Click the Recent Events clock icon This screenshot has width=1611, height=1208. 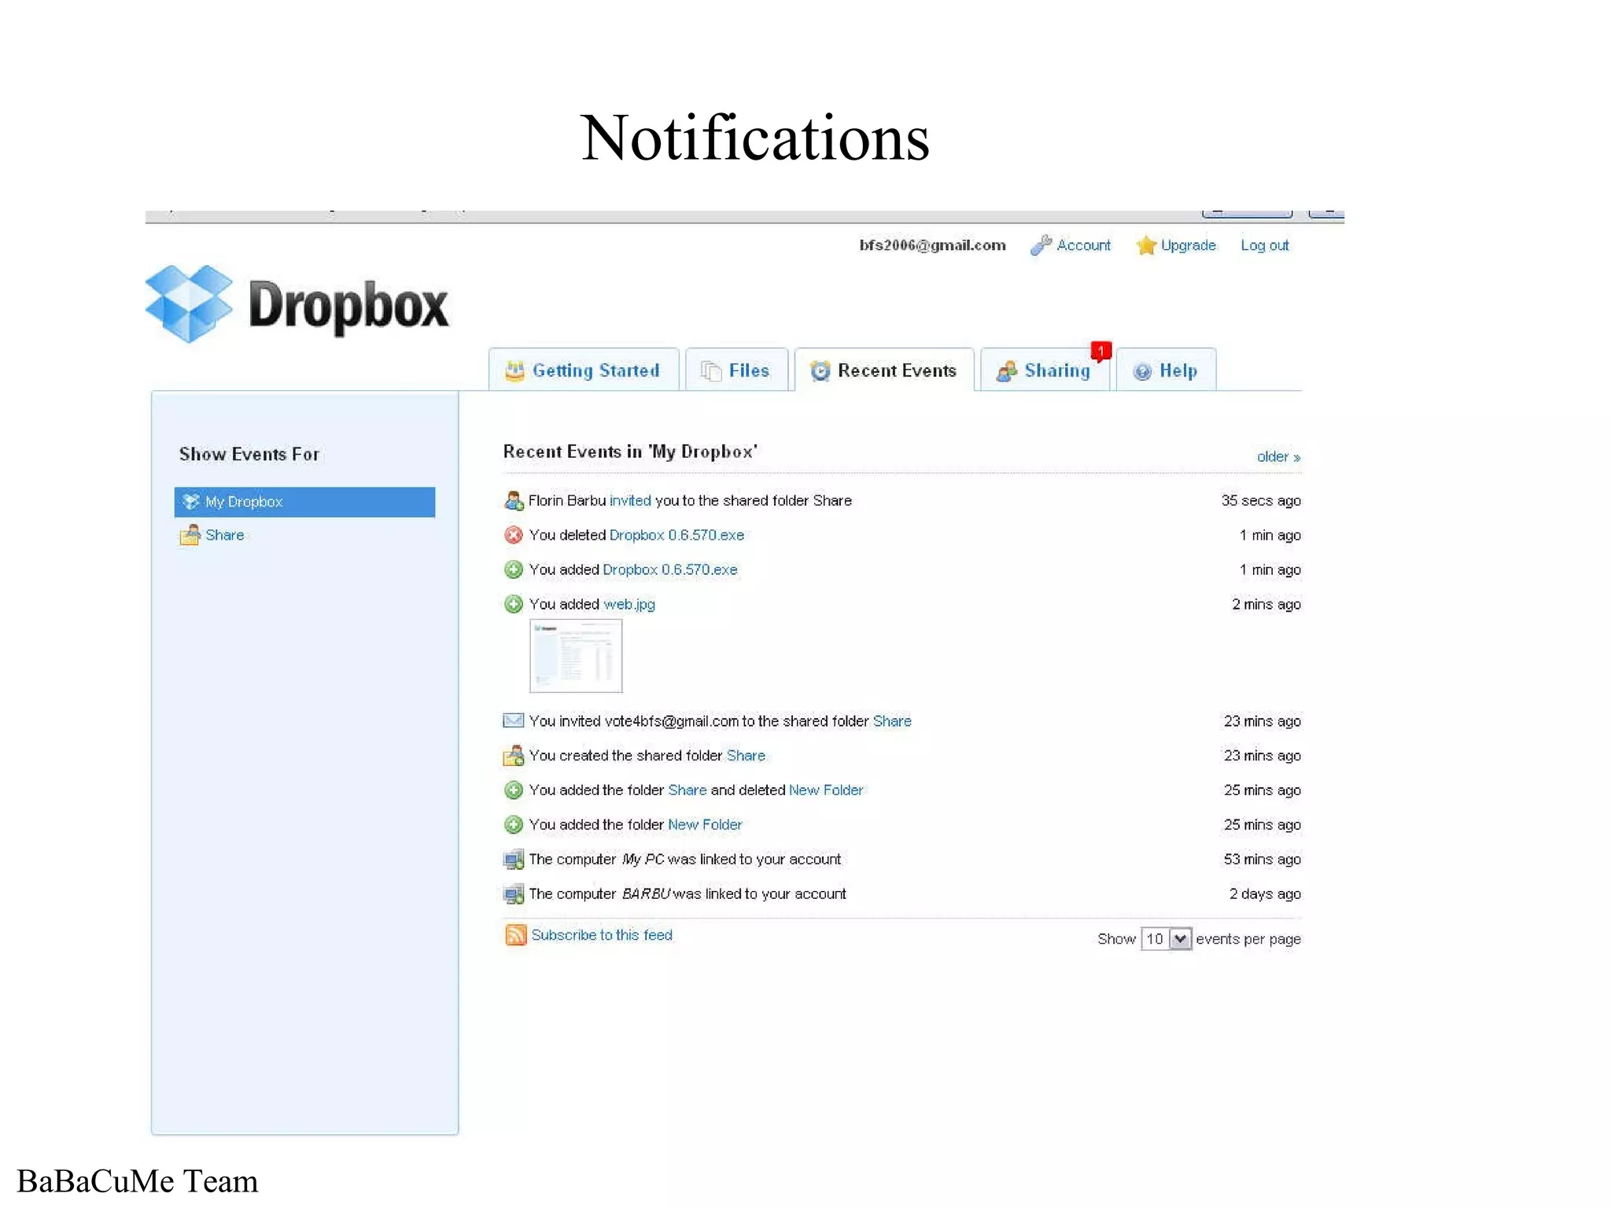point(820,370)
